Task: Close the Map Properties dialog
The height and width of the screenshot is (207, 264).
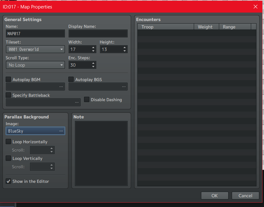Action: (256, 7)
